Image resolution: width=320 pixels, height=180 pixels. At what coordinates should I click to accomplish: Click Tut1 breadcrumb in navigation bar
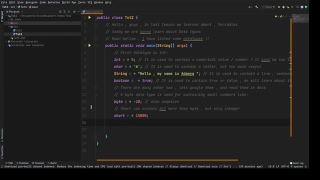tap(5, 7)
